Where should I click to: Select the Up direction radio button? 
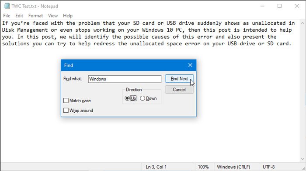(127, 98)
